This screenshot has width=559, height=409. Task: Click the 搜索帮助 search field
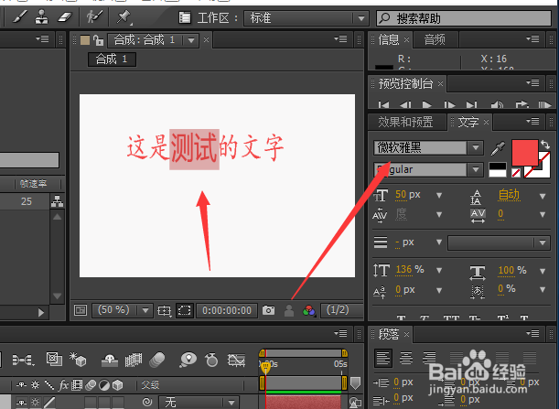coord(464,18)
